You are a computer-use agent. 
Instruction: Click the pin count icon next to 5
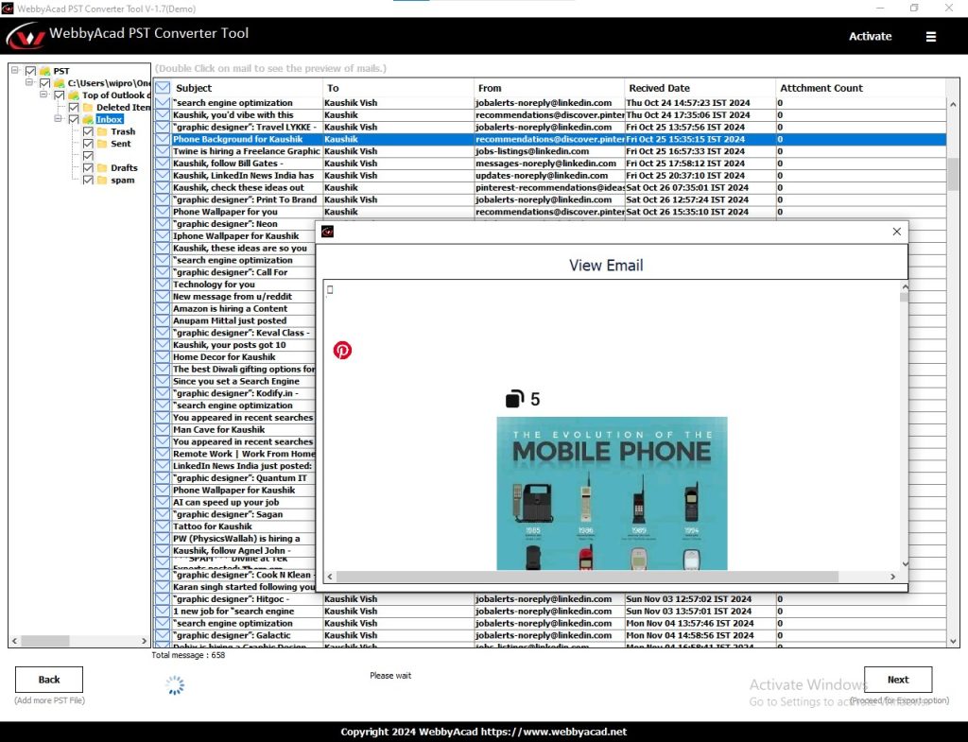[514, 399]
